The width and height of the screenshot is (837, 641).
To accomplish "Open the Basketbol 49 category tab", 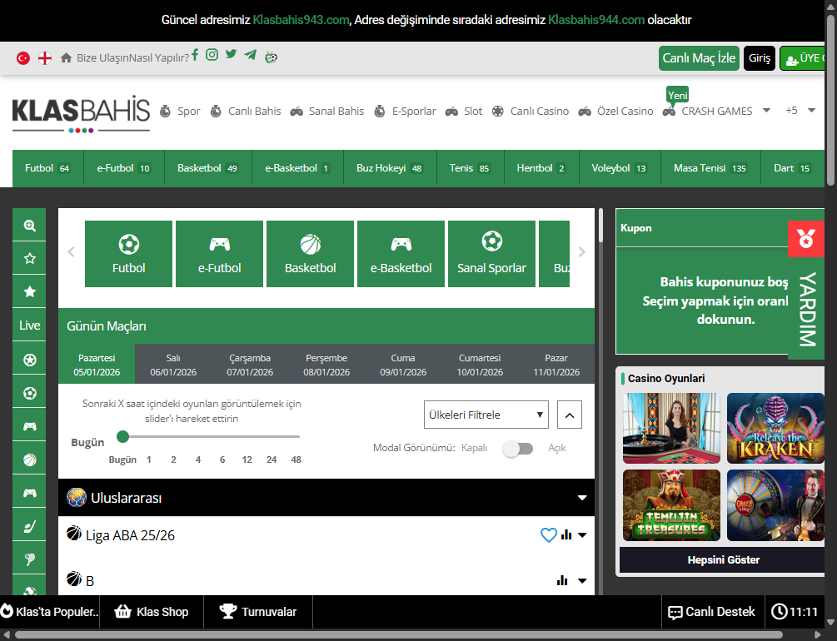I will (x=207, y=168).
